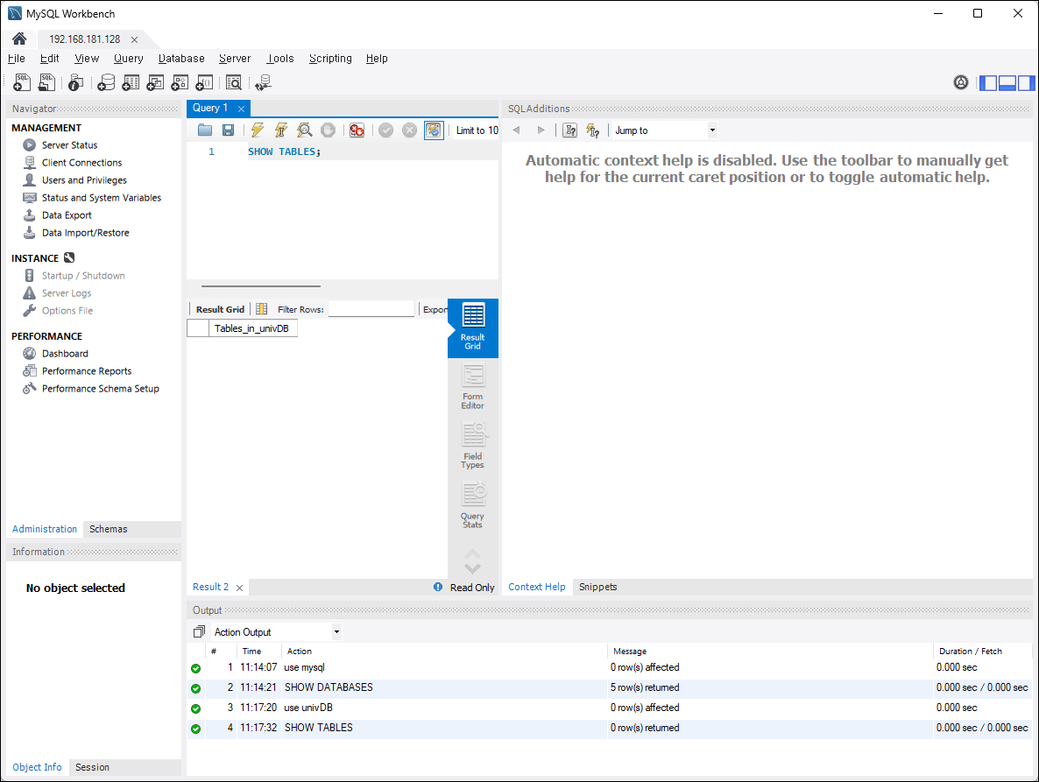Close the 192.168.181.128 connection tab
This screenshot has height=782, width=1039.
tap(135, 39)
